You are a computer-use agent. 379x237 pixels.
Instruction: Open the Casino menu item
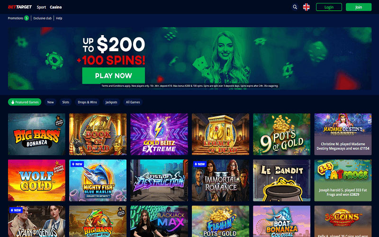[56, 7]
